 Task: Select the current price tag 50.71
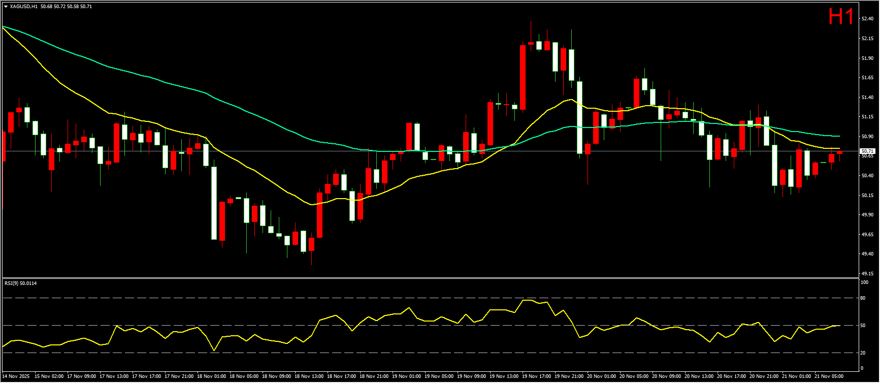tap(867, 151)
